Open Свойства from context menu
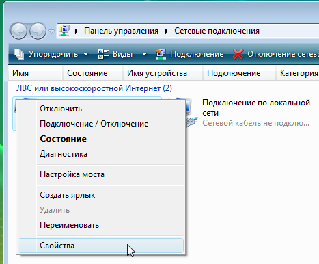The width and height of the screenshot is (319, 264). click(100, 246)
